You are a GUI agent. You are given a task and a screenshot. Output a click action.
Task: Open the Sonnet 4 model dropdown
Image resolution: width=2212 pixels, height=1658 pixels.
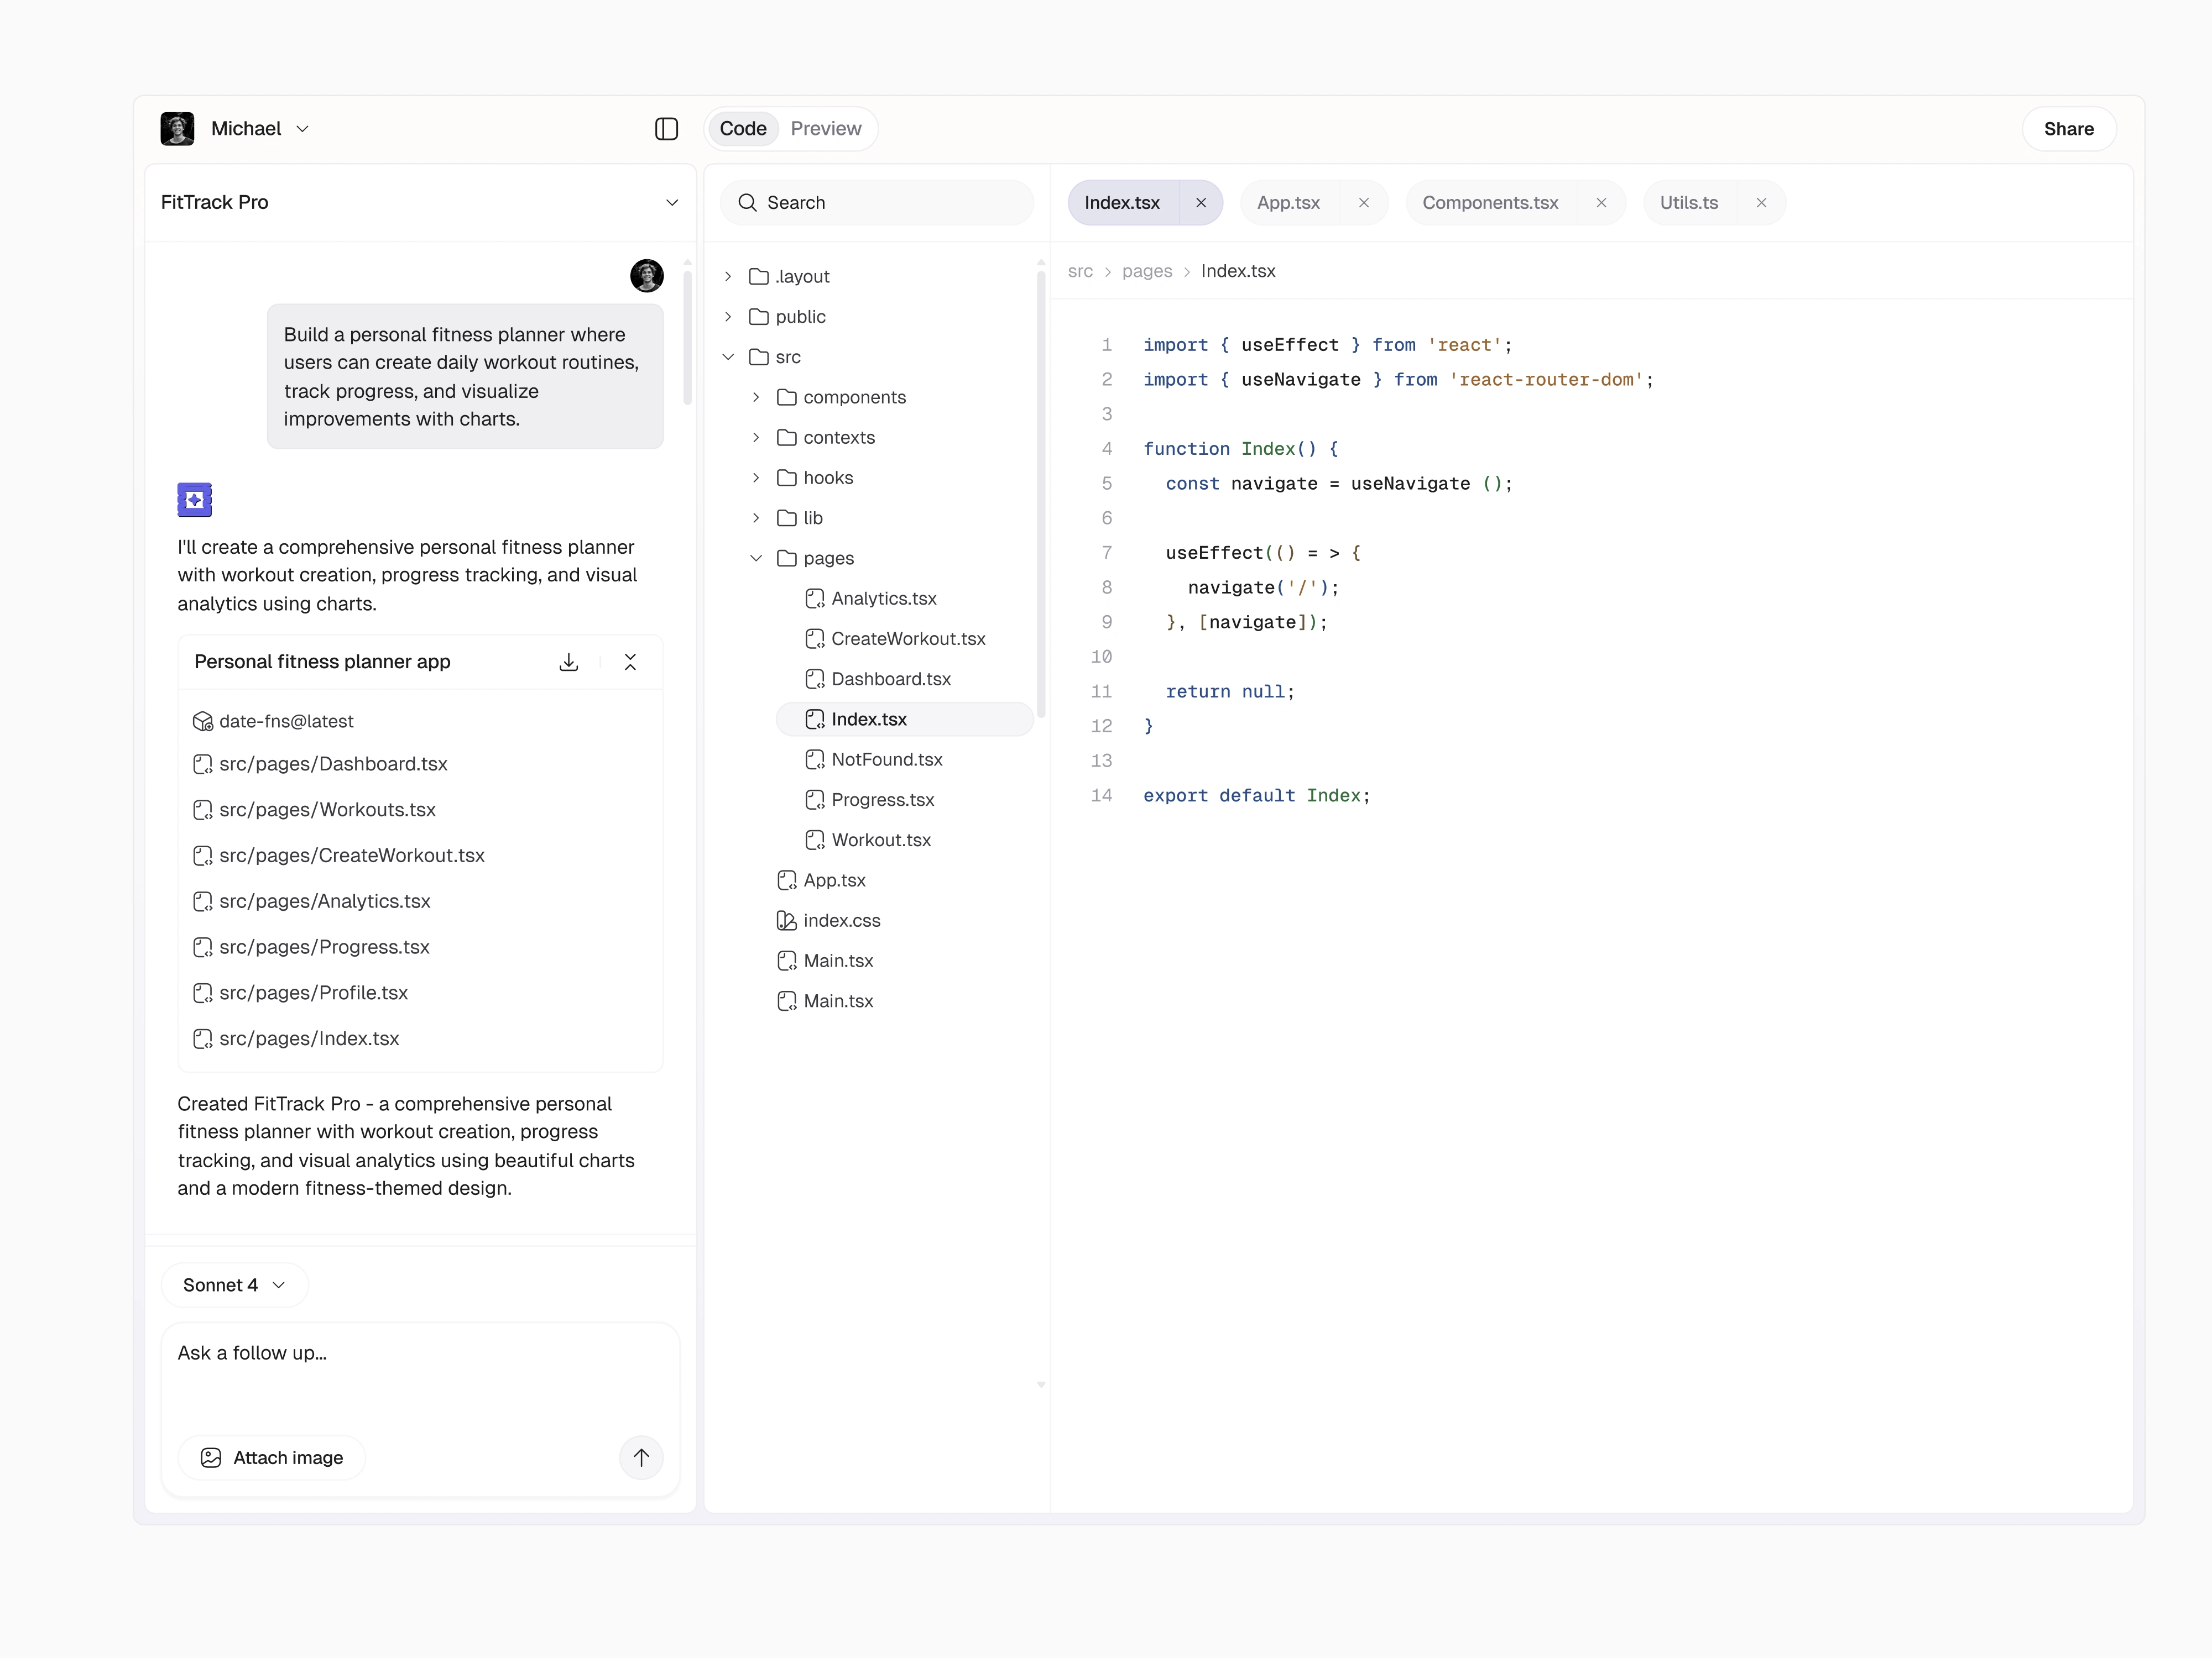234,1285
